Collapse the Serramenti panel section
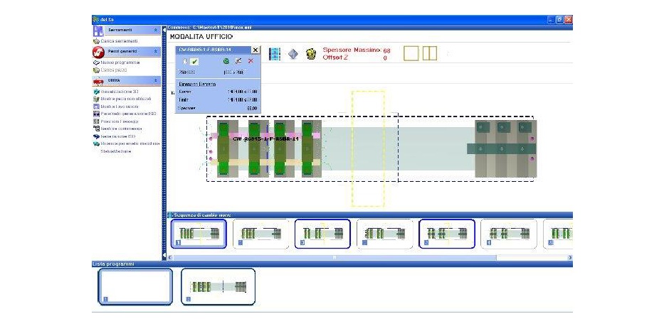Image resolution: width=669 pixels, height=326 pixels. click(x=156, y=31)
